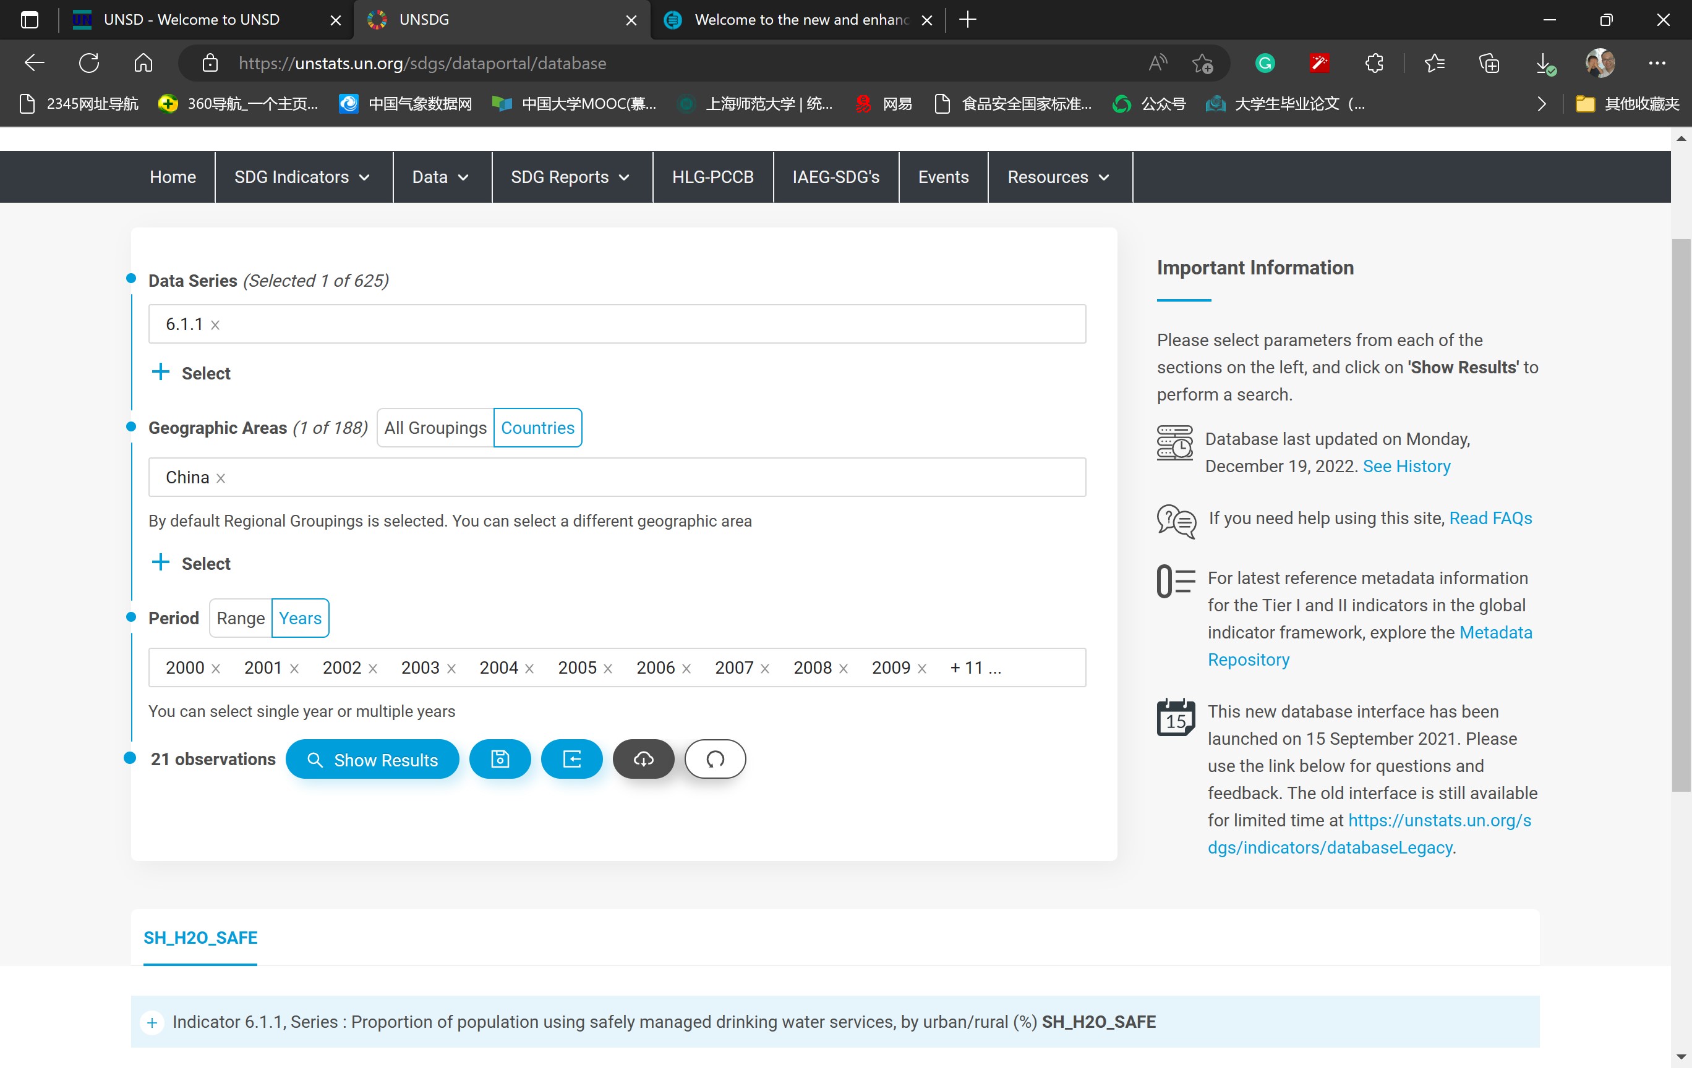This screenshot has height=1068, width=1692.
Task: Open the Read FAQs link
Action: point(1490,518)
